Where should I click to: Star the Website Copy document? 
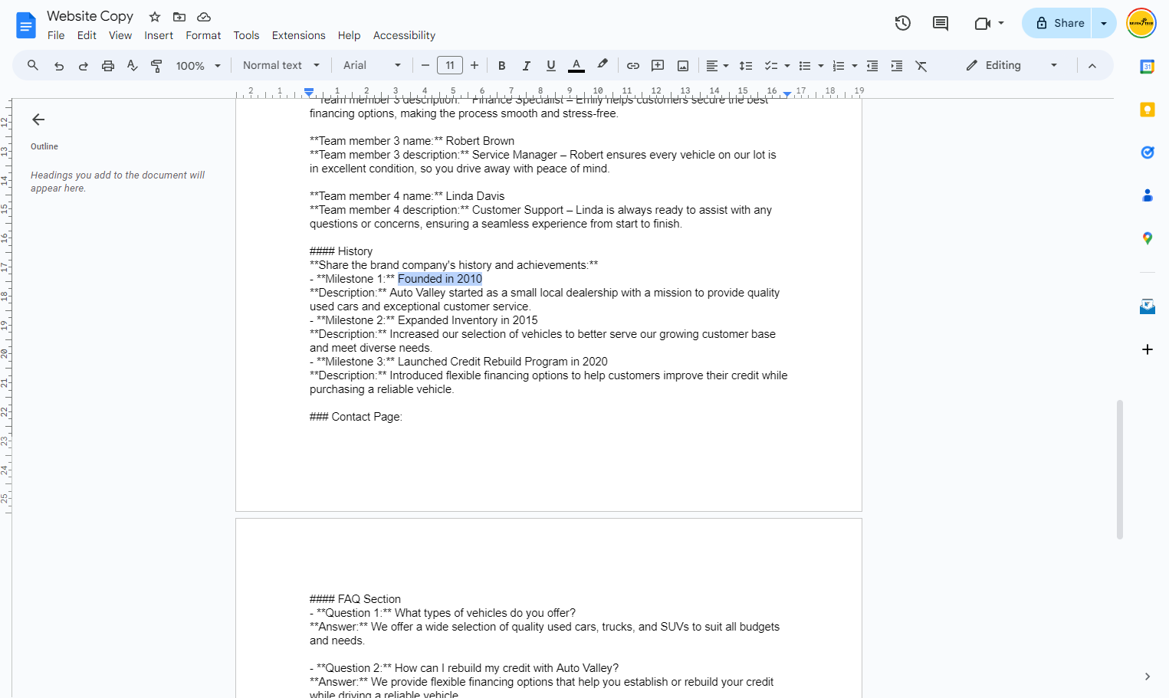pyautogui.click(x=155, y=17)
